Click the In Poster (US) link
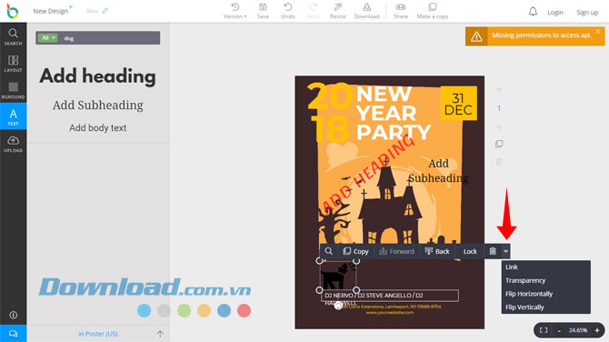This screenshot has height=342, width=609. point(98,334)
